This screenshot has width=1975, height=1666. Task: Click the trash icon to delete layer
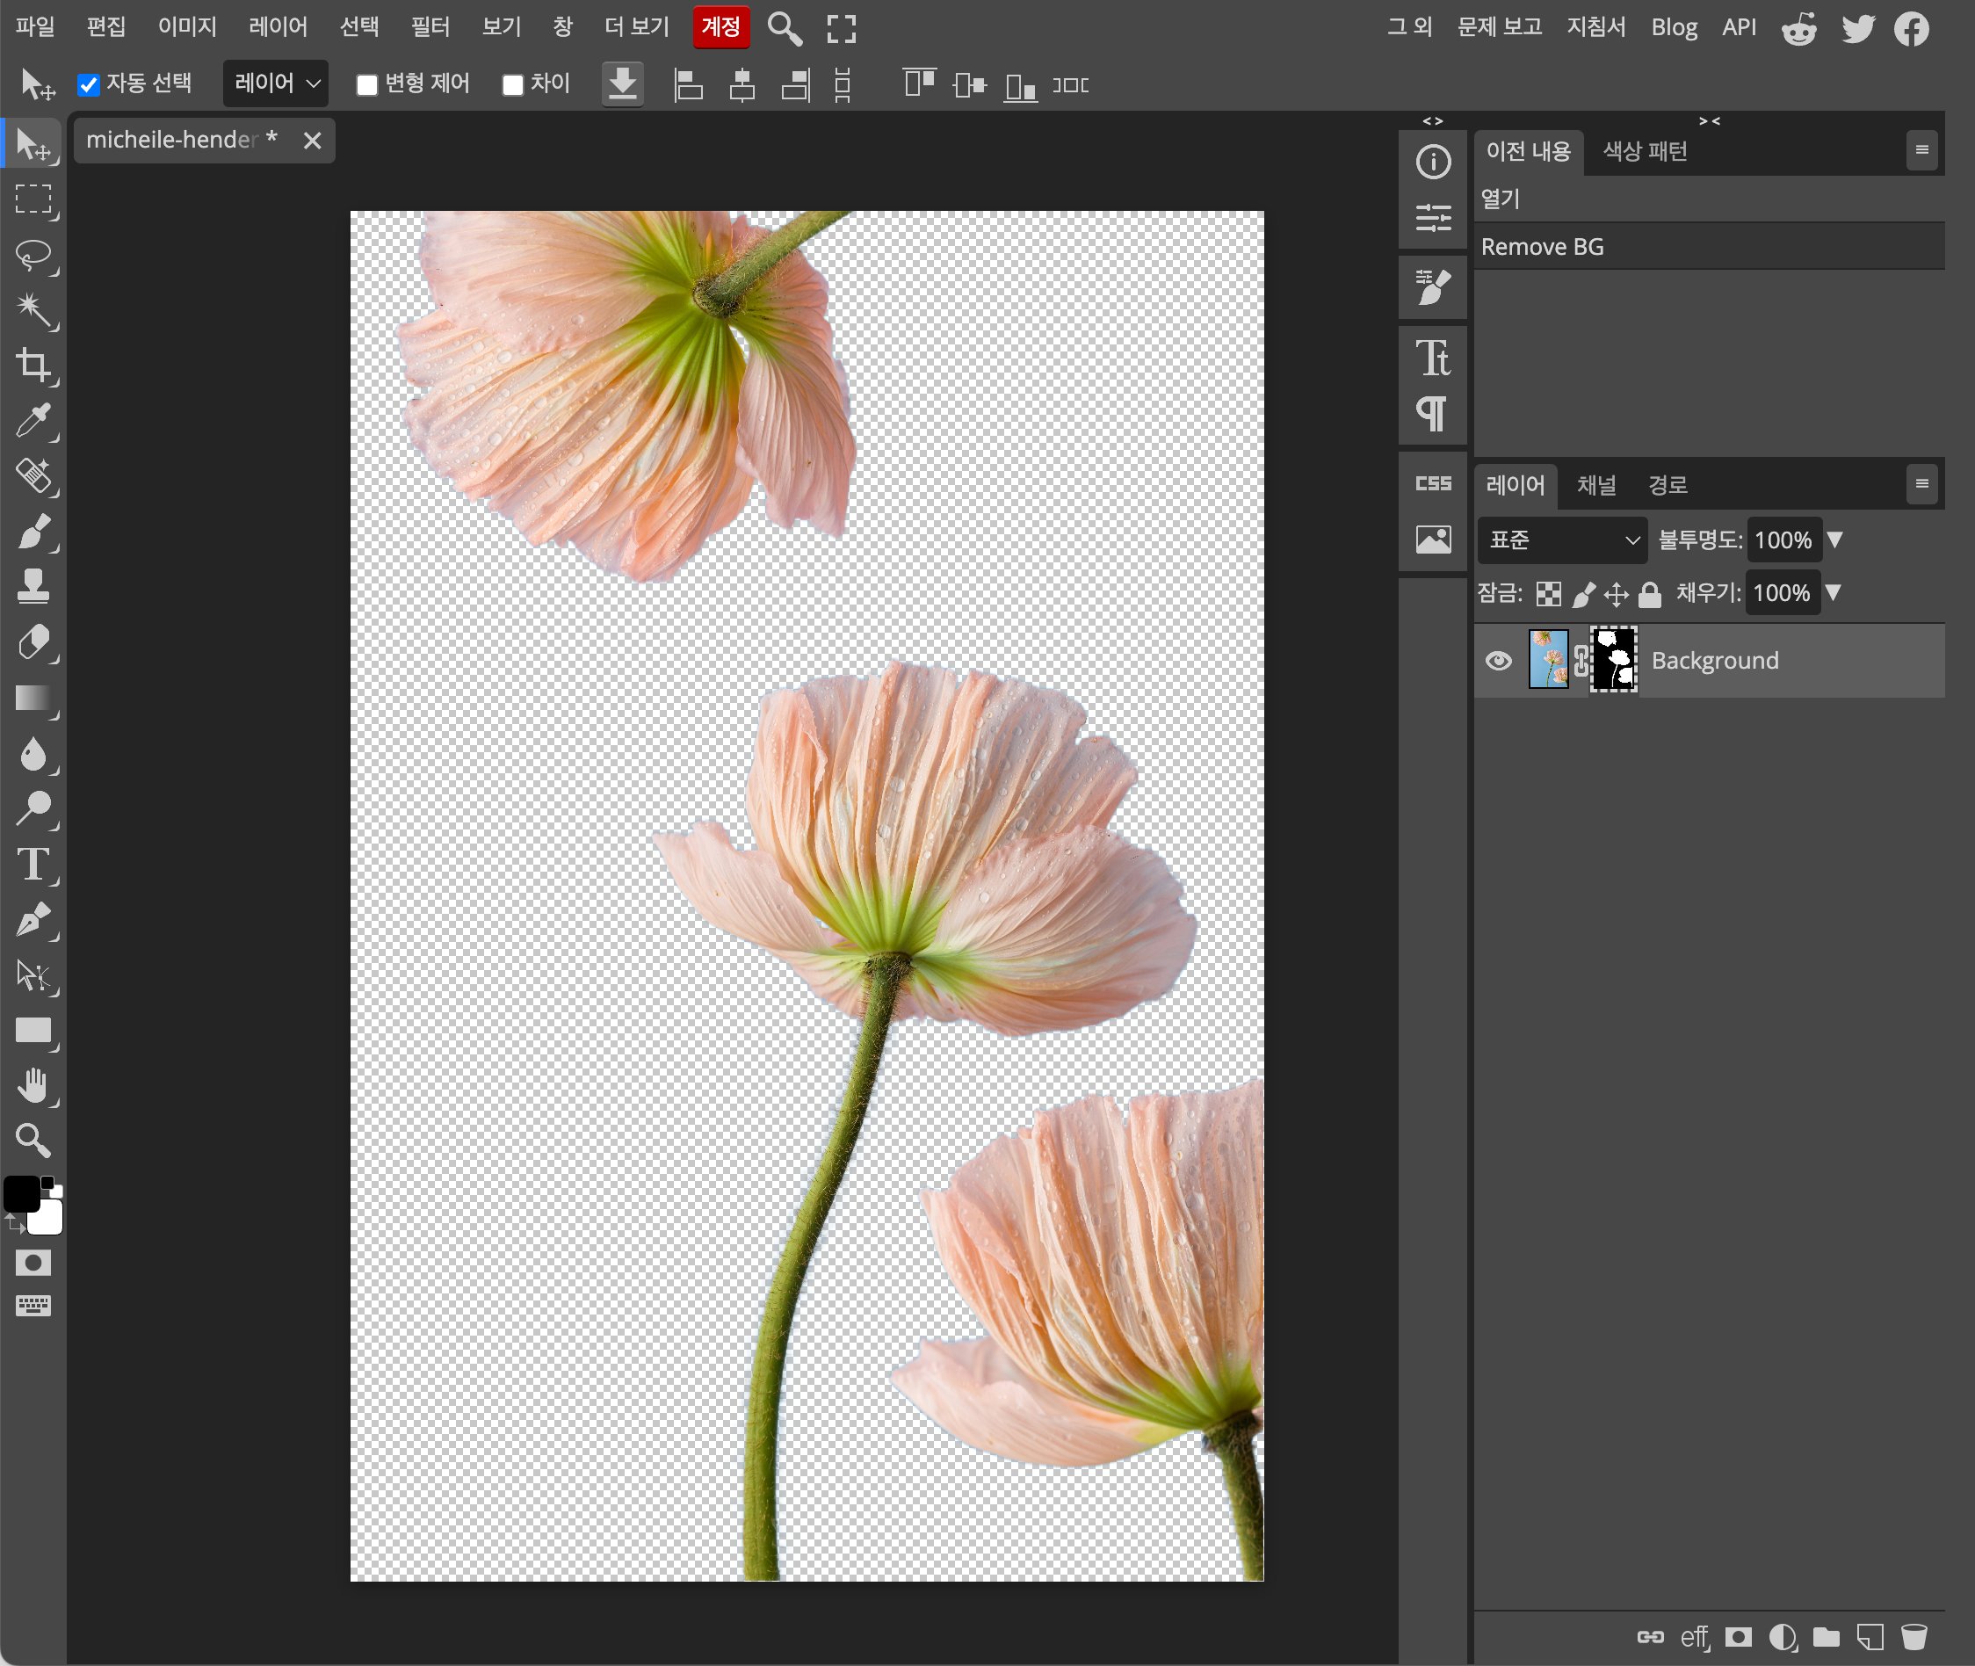click(x=1914, y=1636)
